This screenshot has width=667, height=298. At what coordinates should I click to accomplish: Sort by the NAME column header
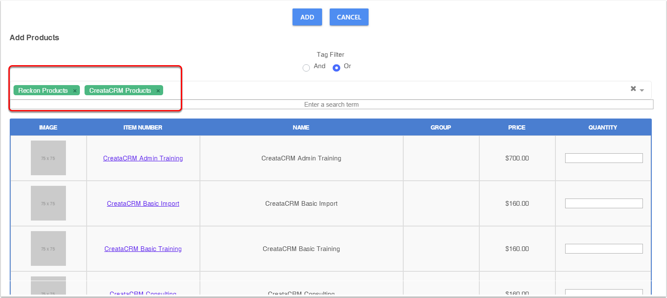[x=301, y=127]
